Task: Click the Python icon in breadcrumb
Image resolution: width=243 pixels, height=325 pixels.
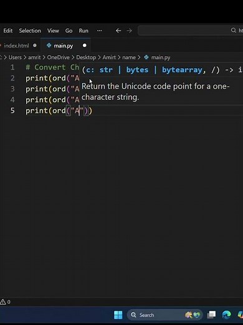Action: pos(146,57)
